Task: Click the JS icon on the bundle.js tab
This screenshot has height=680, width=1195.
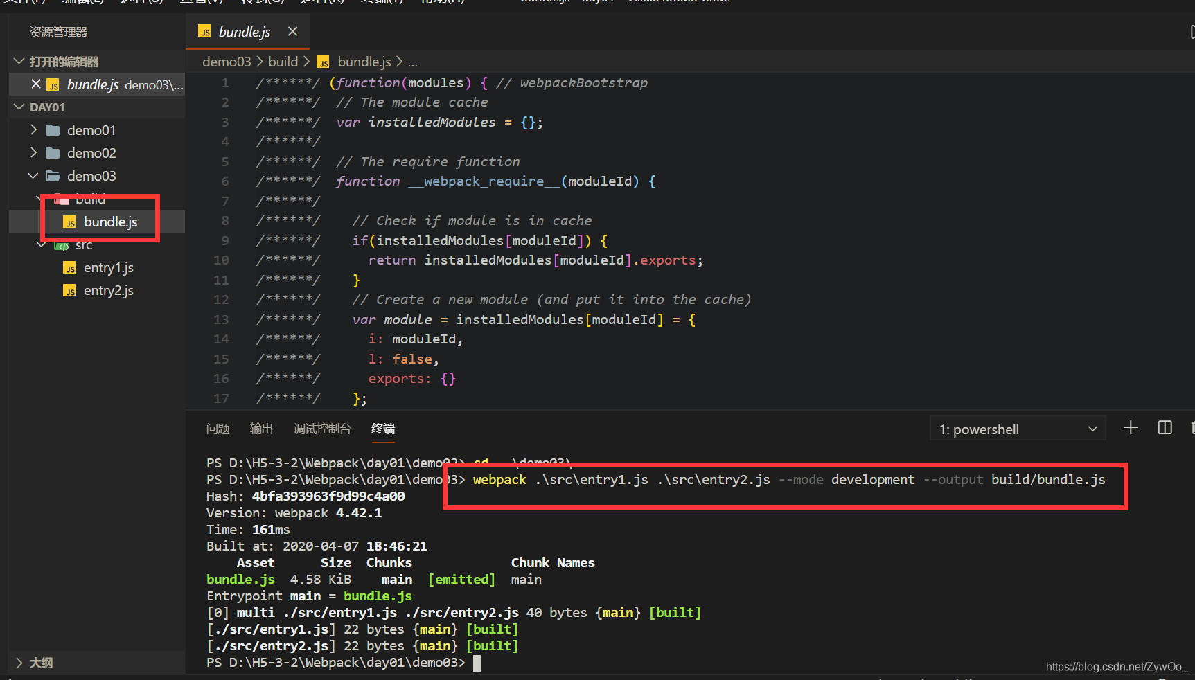Action: point(204,31)
